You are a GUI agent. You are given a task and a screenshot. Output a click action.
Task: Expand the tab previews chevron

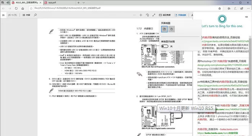[x=84, y=3]
